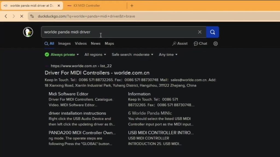Open PANDA200 MIDI Controller Own... sitelink

82,133
